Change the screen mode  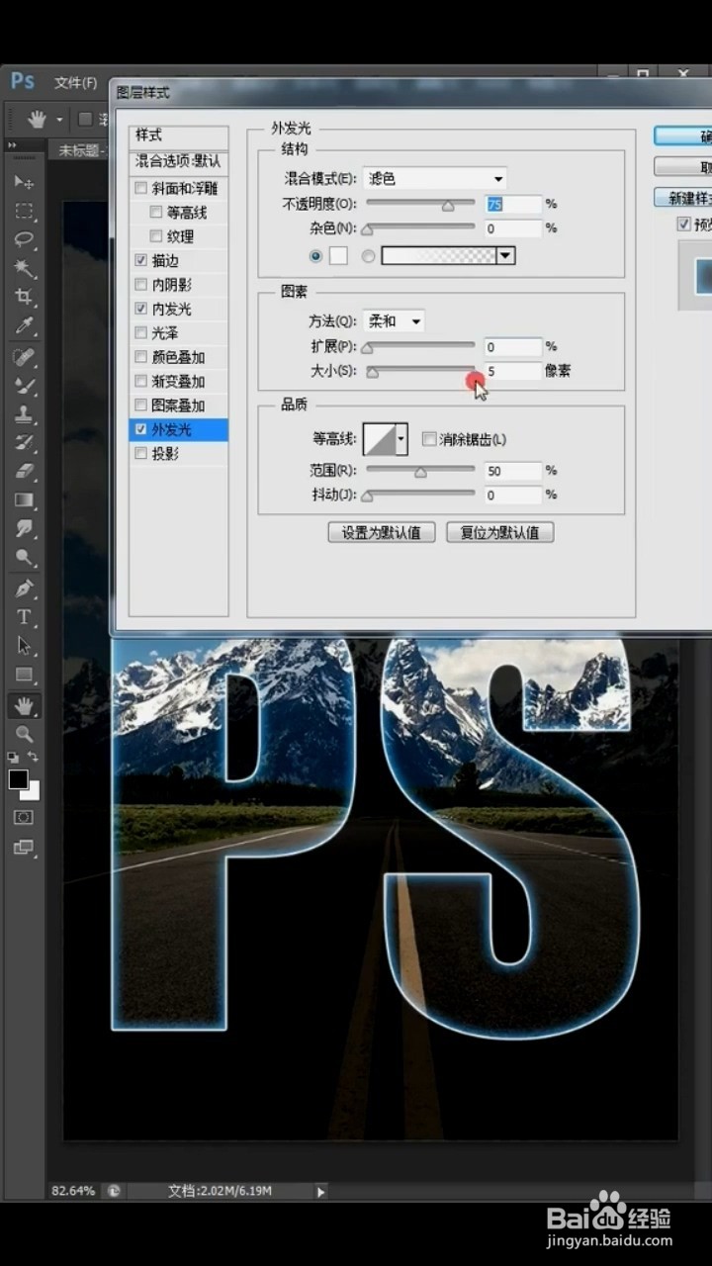(x=25, y=848)
